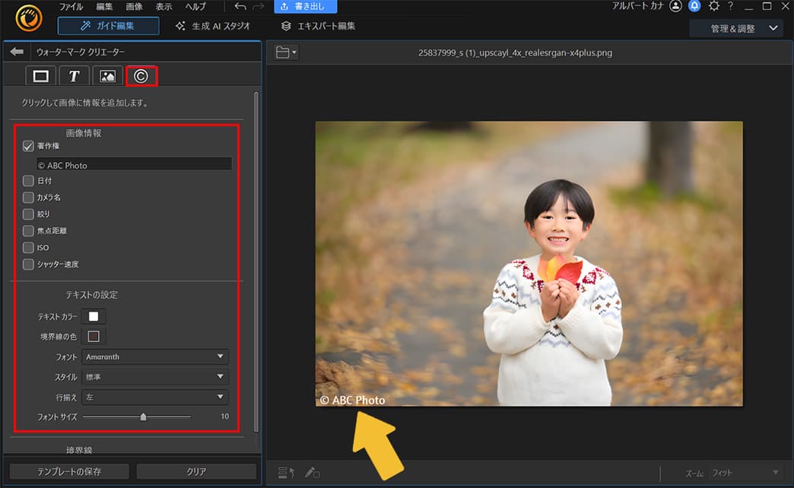Click テンプレートの保存 button
Screen dimensions: 794x488
point(69,471)
